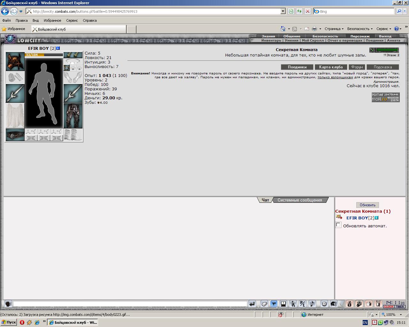
Task: Click the EN language indicator in tray
Action: point(365,323)
